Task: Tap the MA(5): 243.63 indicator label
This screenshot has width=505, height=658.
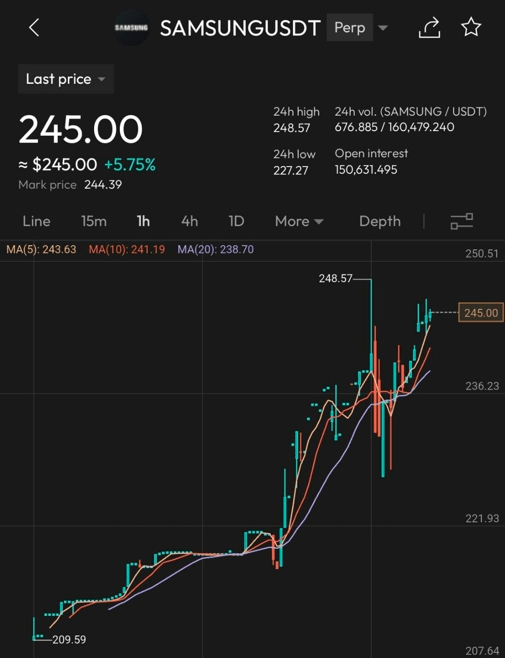Action: tap(41, 249)
